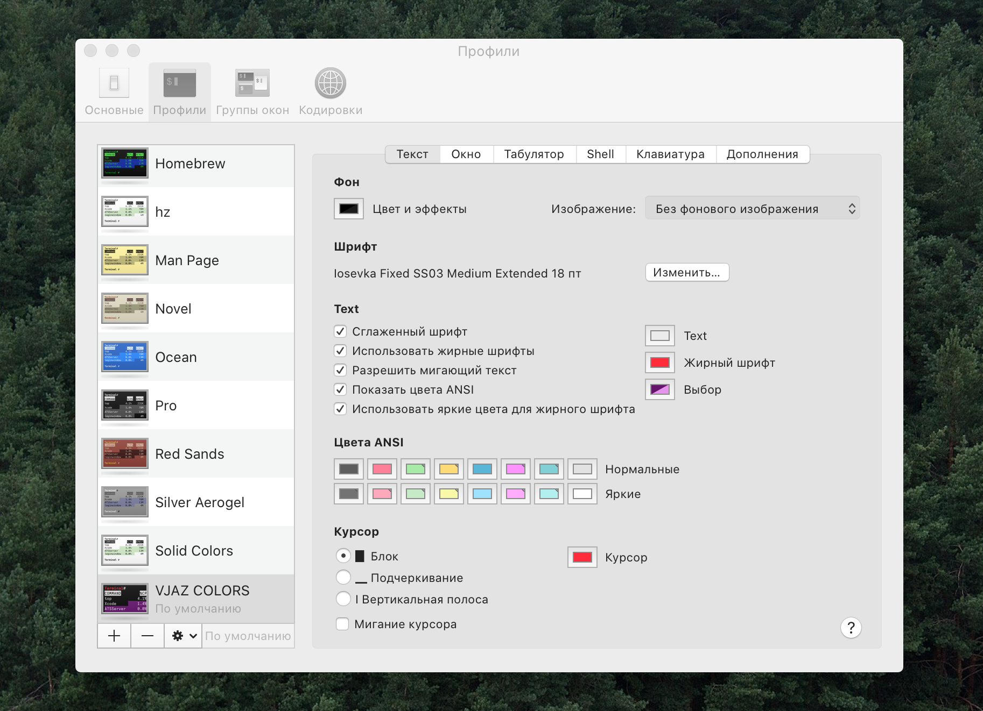This screenshot has width=983, height=711.
Task: Change the Курсор color swatch
Action: click(581, 557)
